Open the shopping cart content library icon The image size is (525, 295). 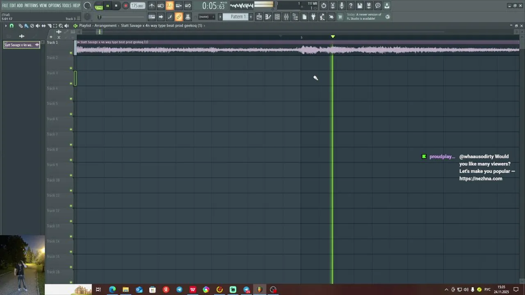[x=340, y=17]
